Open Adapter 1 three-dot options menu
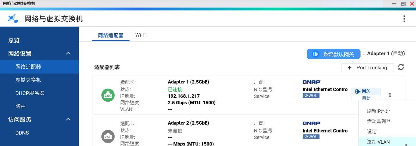The width and height of the screenshot is (416, 146). (390, 95)
